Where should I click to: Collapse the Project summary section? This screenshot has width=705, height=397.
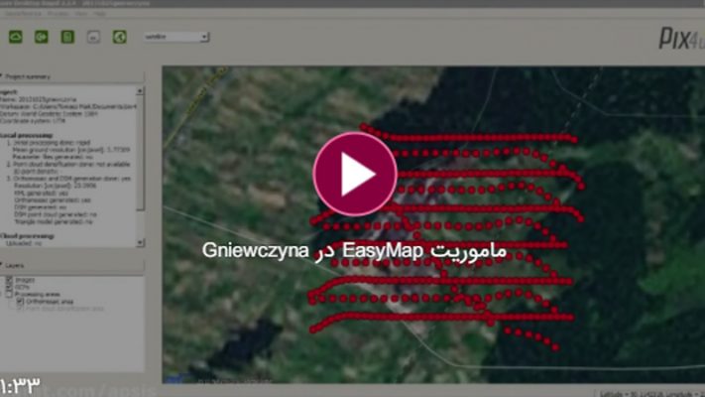2,76
